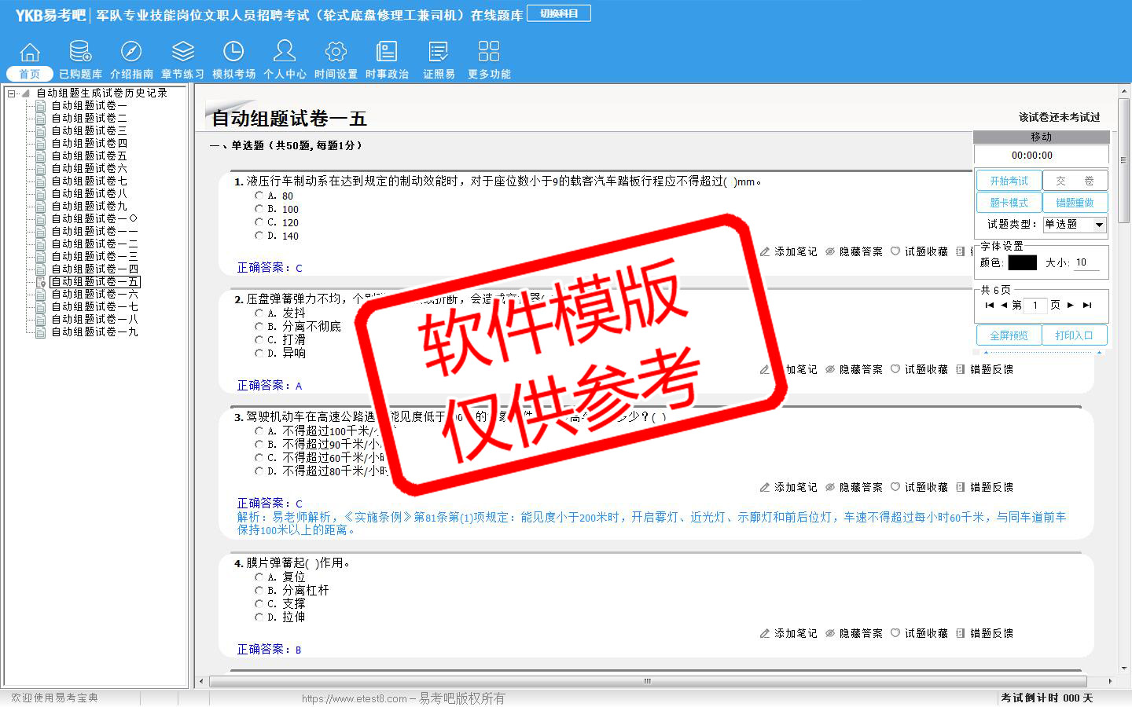Open the black font color swatch
1132x707 pixels.
[x=1022, y=262]
